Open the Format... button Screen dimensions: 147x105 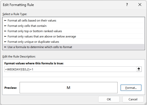(131, 88)
